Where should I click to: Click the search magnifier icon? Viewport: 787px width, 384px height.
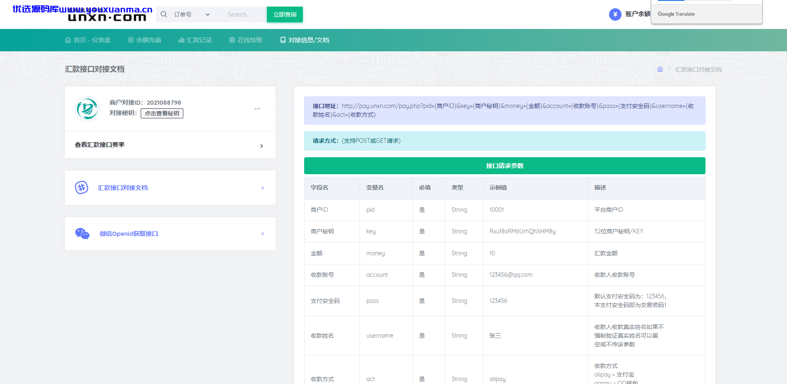point(164,14)
